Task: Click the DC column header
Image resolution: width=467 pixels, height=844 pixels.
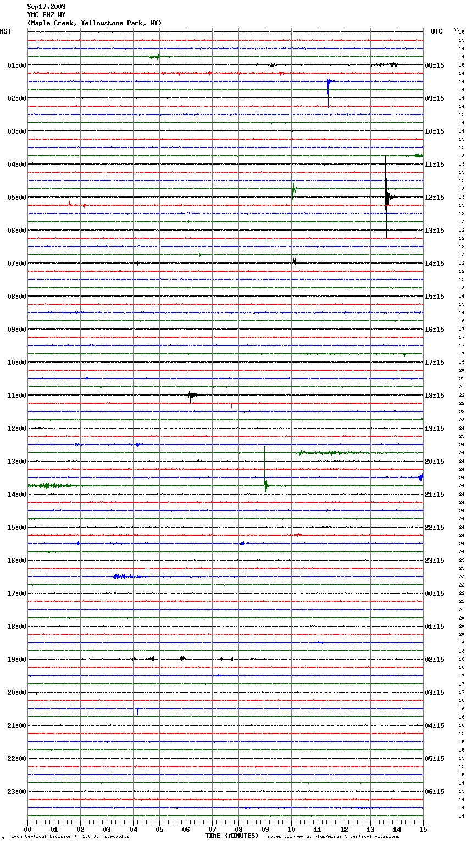Action: (x=456, y=30)
